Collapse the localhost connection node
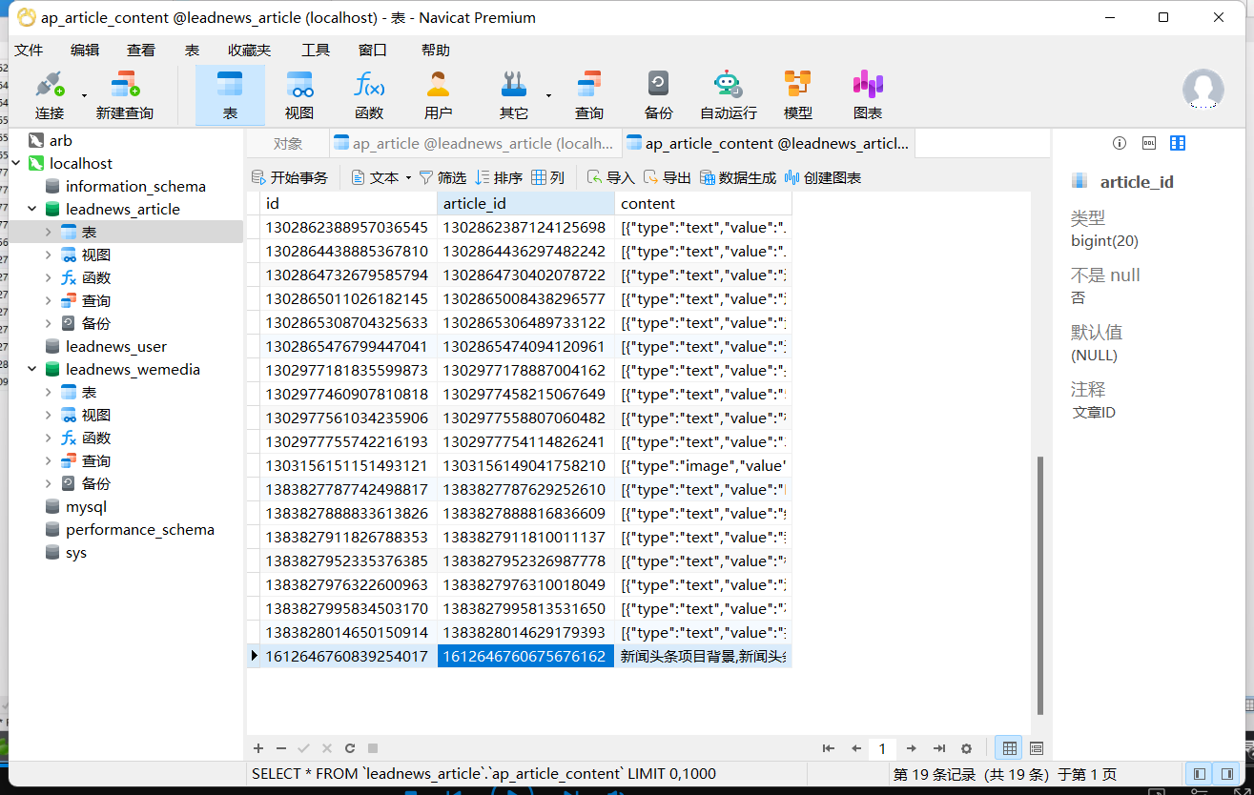 click(x=16, y=163)
